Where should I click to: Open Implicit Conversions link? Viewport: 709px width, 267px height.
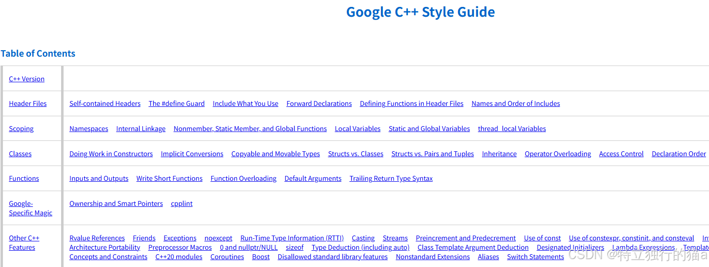192,154
